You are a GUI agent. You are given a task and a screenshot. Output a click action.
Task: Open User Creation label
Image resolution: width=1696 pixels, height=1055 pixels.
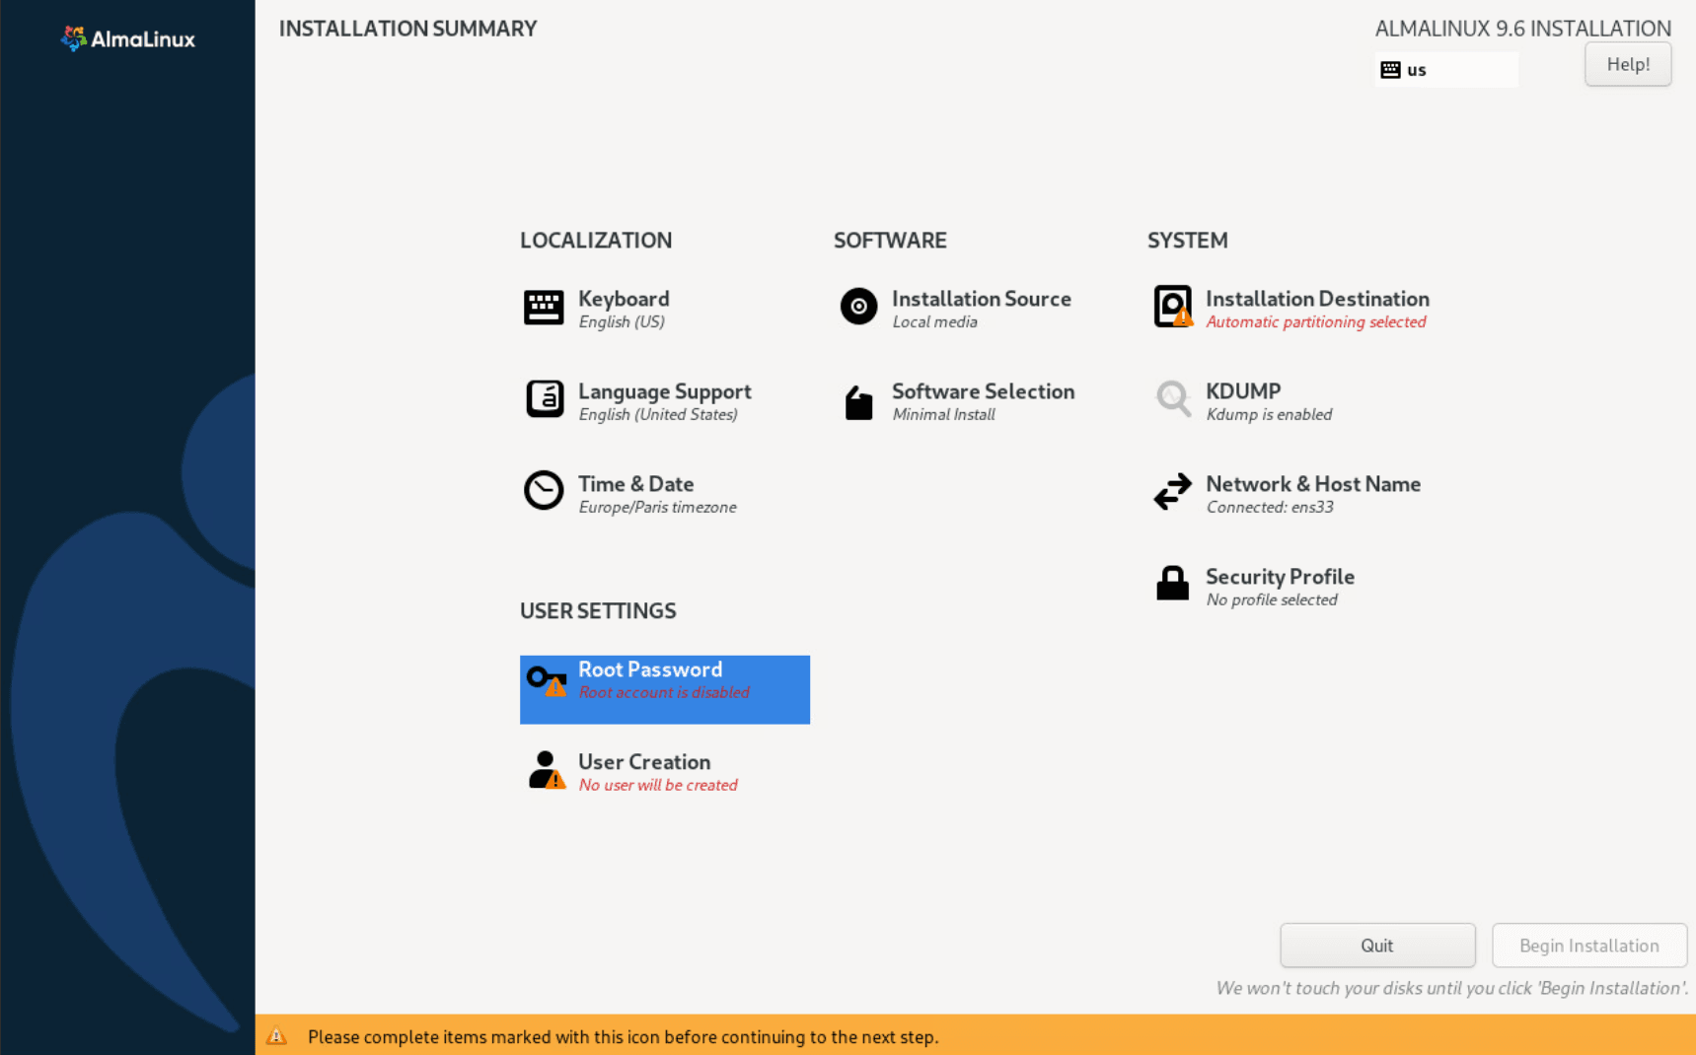click(x=644, y=762)
